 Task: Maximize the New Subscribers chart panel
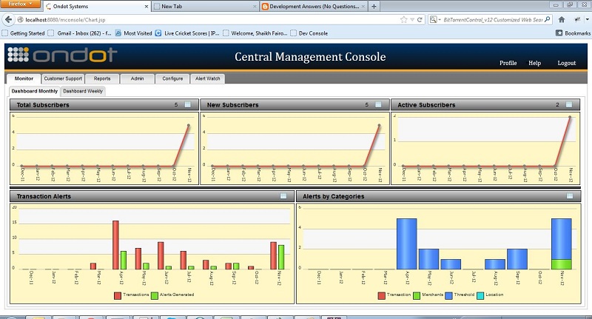(379, 105)
